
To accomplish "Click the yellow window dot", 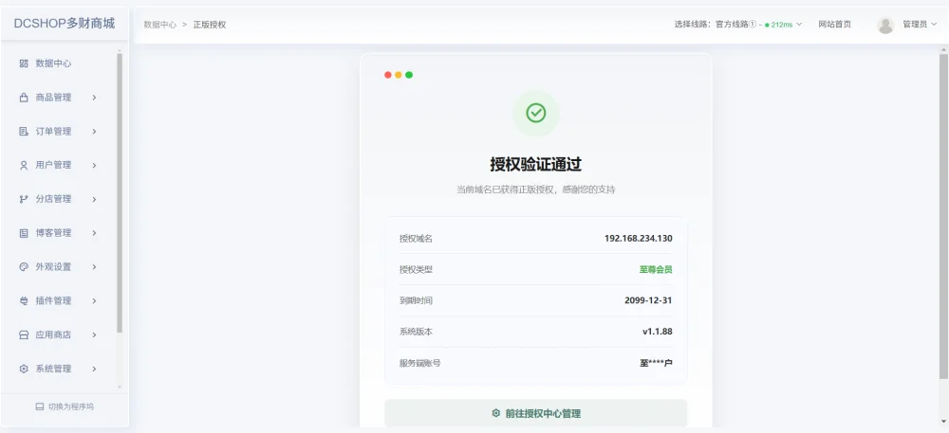I will (399, 75).
